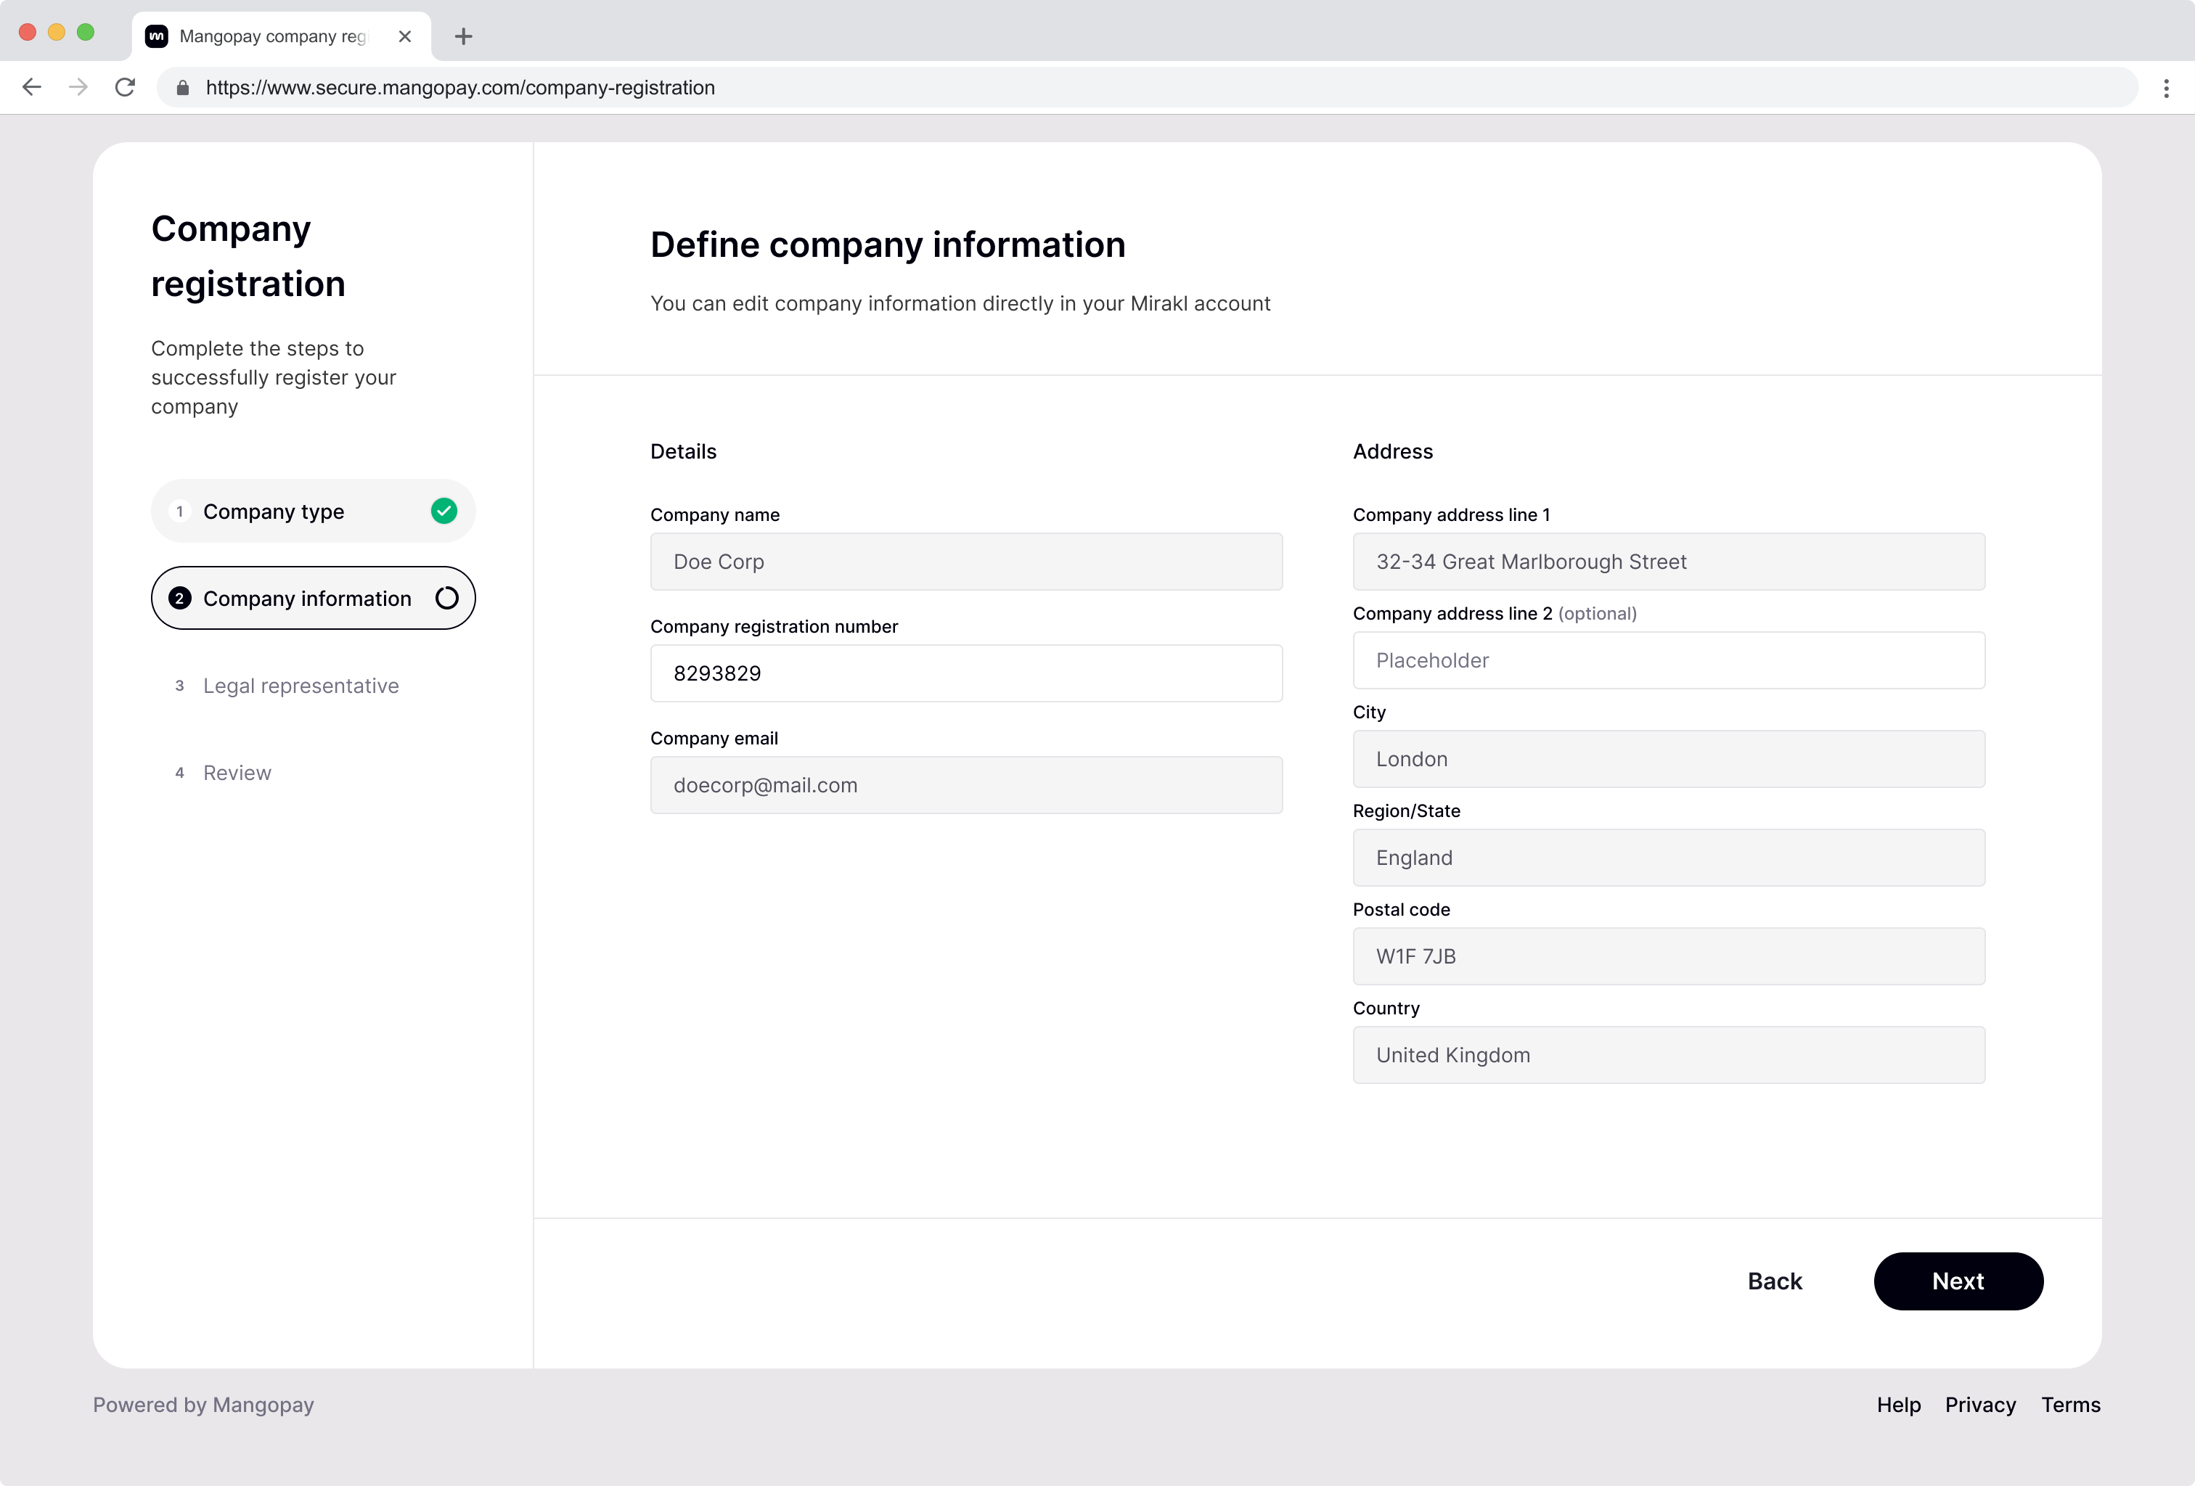Click the Company registration number field
The width and height of the screenshot is (2195, 1486).
click(965, 673)
